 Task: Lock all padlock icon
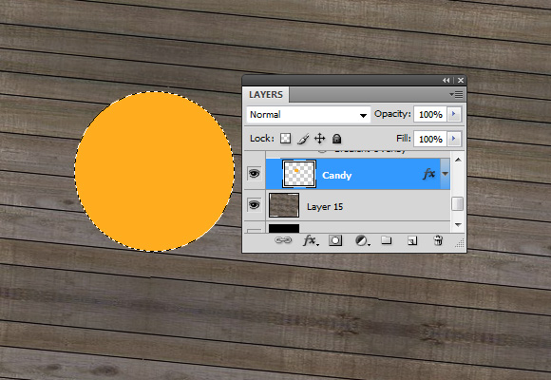336,139
